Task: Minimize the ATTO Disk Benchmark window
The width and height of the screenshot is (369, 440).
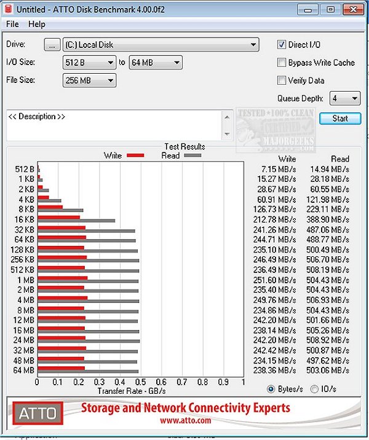Action: click(307, 10)
